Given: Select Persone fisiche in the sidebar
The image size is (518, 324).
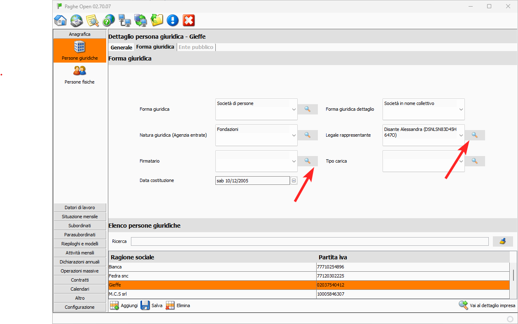Looking at the screenshot, I should click(79, 75).
